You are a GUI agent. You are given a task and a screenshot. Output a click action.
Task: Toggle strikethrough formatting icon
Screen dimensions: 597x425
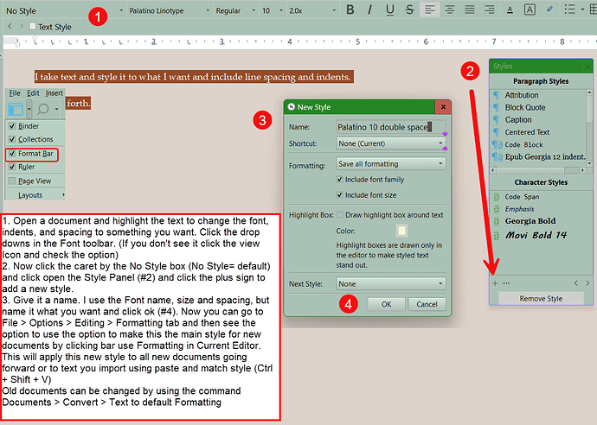coord(410,10)
